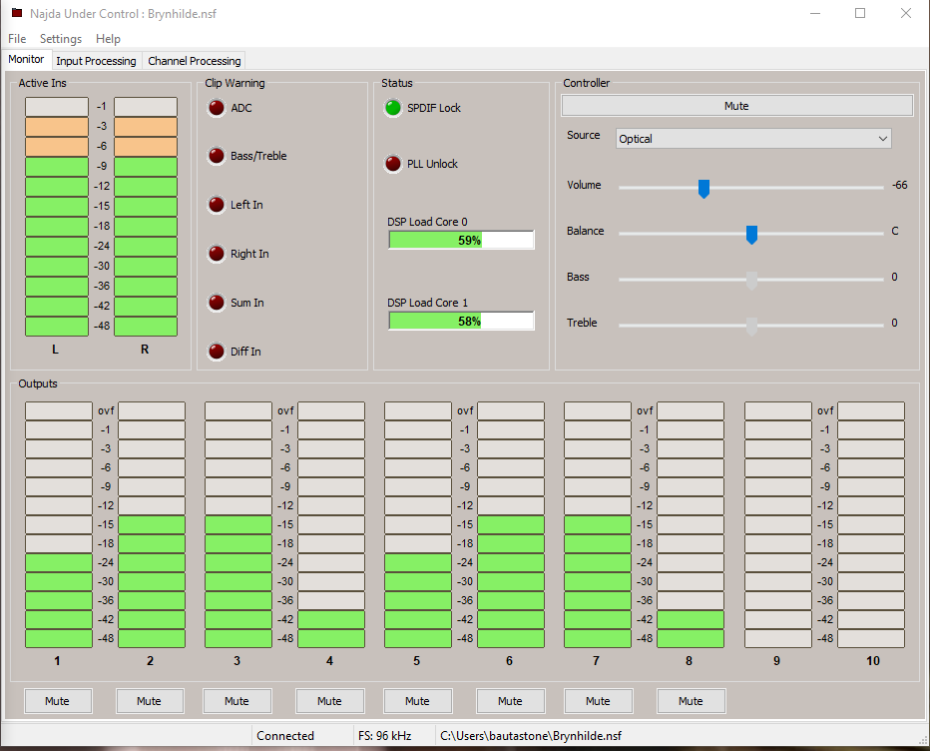Click the Right In clip LED

pyautogui.click(x=216, y=254)
